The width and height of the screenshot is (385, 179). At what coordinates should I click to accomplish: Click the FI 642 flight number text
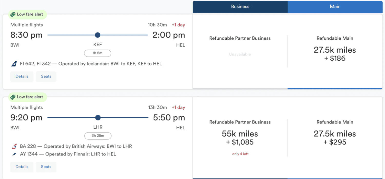[27, 64]
